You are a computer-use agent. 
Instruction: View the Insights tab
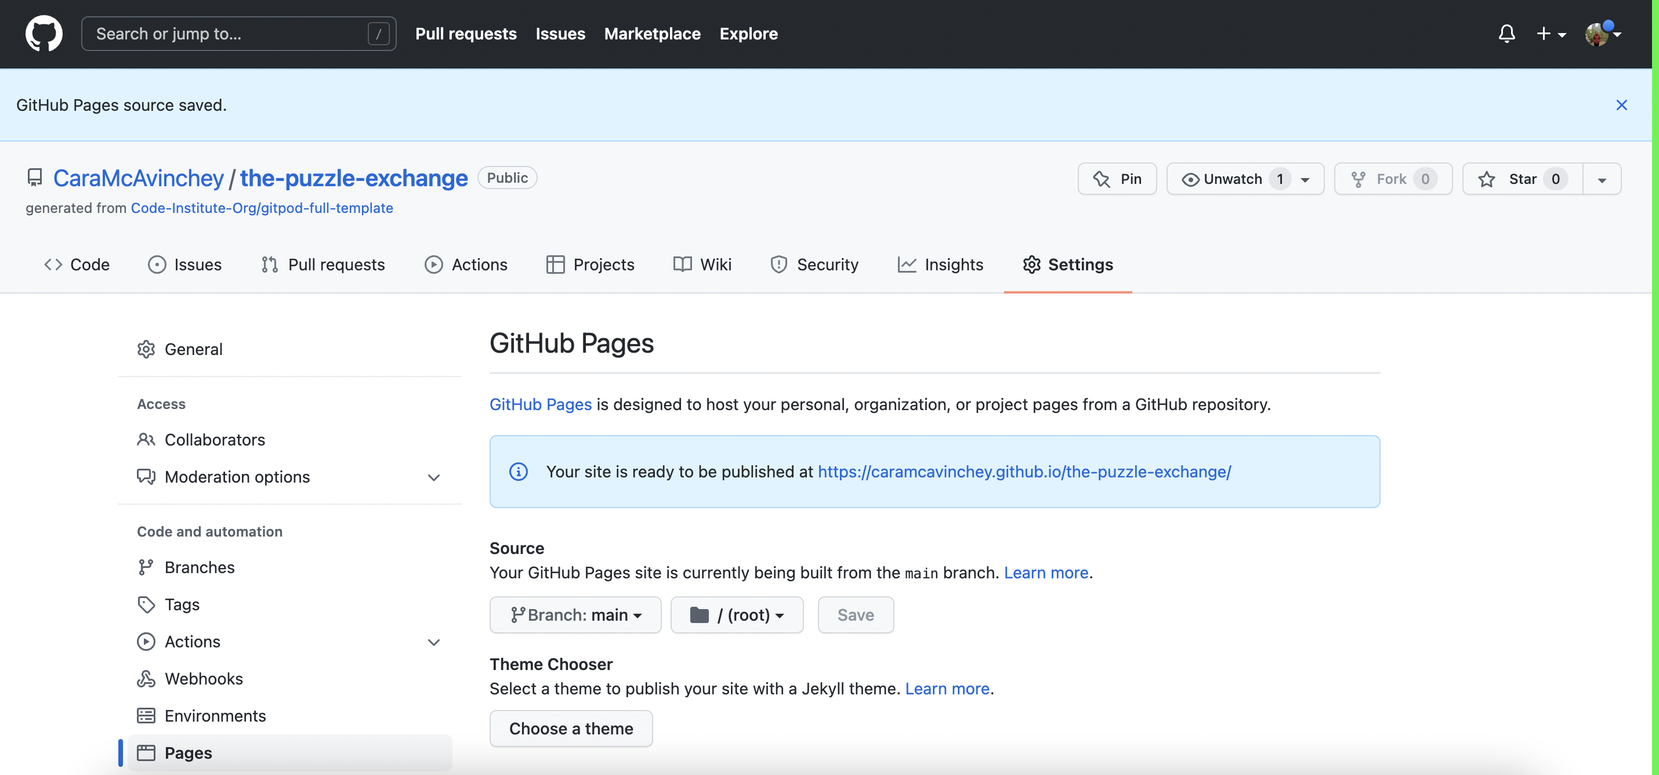[940, 264]
